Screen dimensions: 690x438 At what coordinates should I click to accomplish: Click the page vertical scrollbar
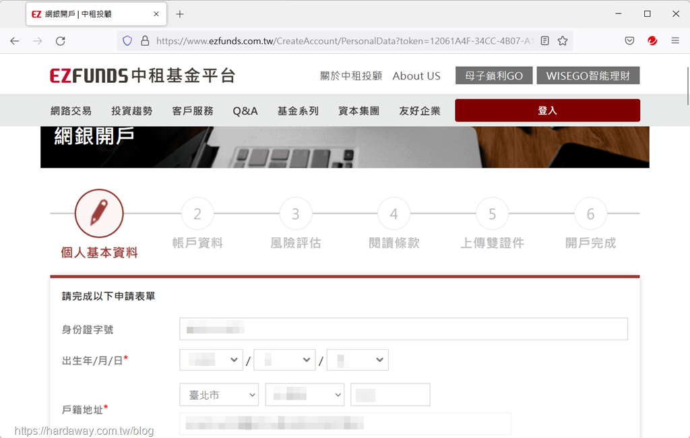tap(687, 86)
